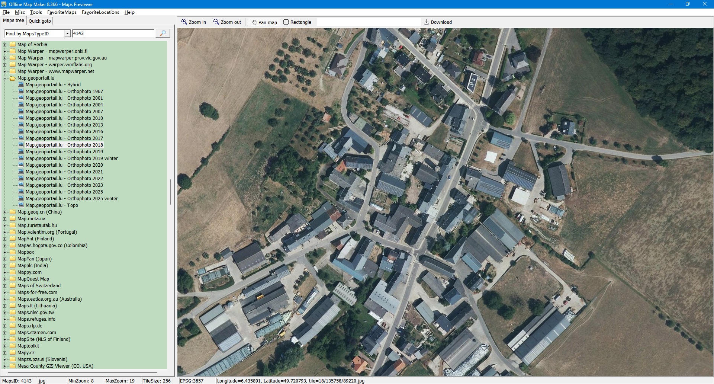Screen dimensions: 714x384
Task: Click the Zoom in tool
Action: pos(193,22)
